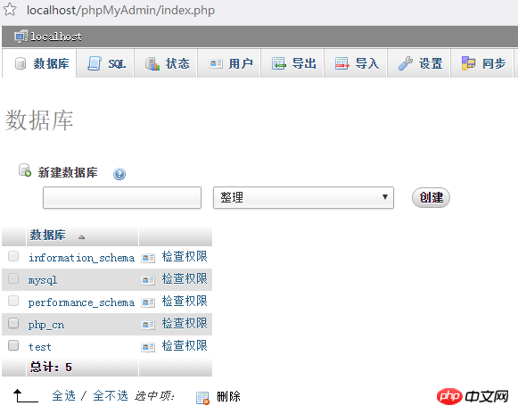Image resolution: width=518 pixels, height=414 pixels.
Task: Click 检查权限 for information_schema
Action: click(185, 257)
